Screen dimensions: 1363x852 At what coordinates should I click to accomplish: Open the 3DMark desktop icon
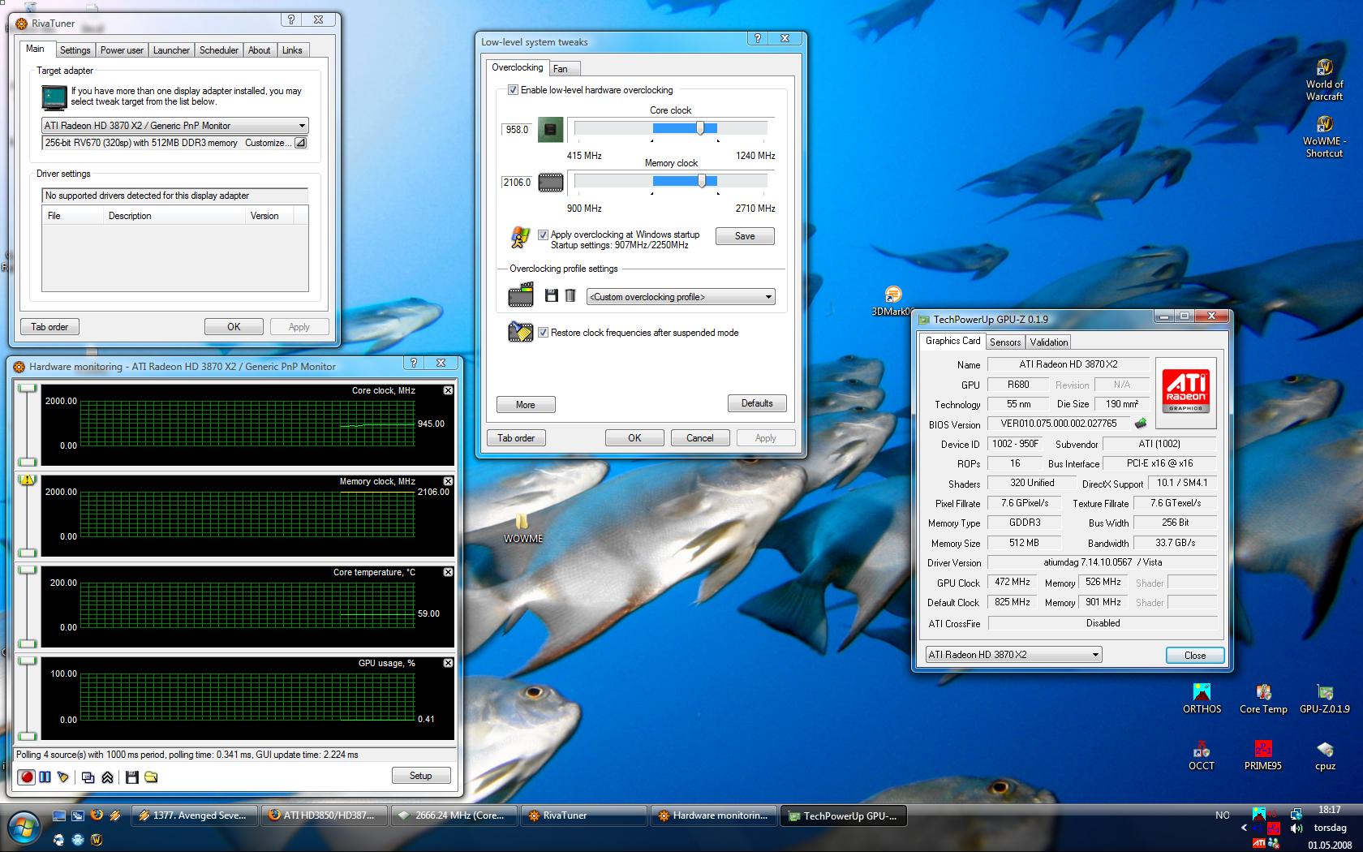coord(892,301)
